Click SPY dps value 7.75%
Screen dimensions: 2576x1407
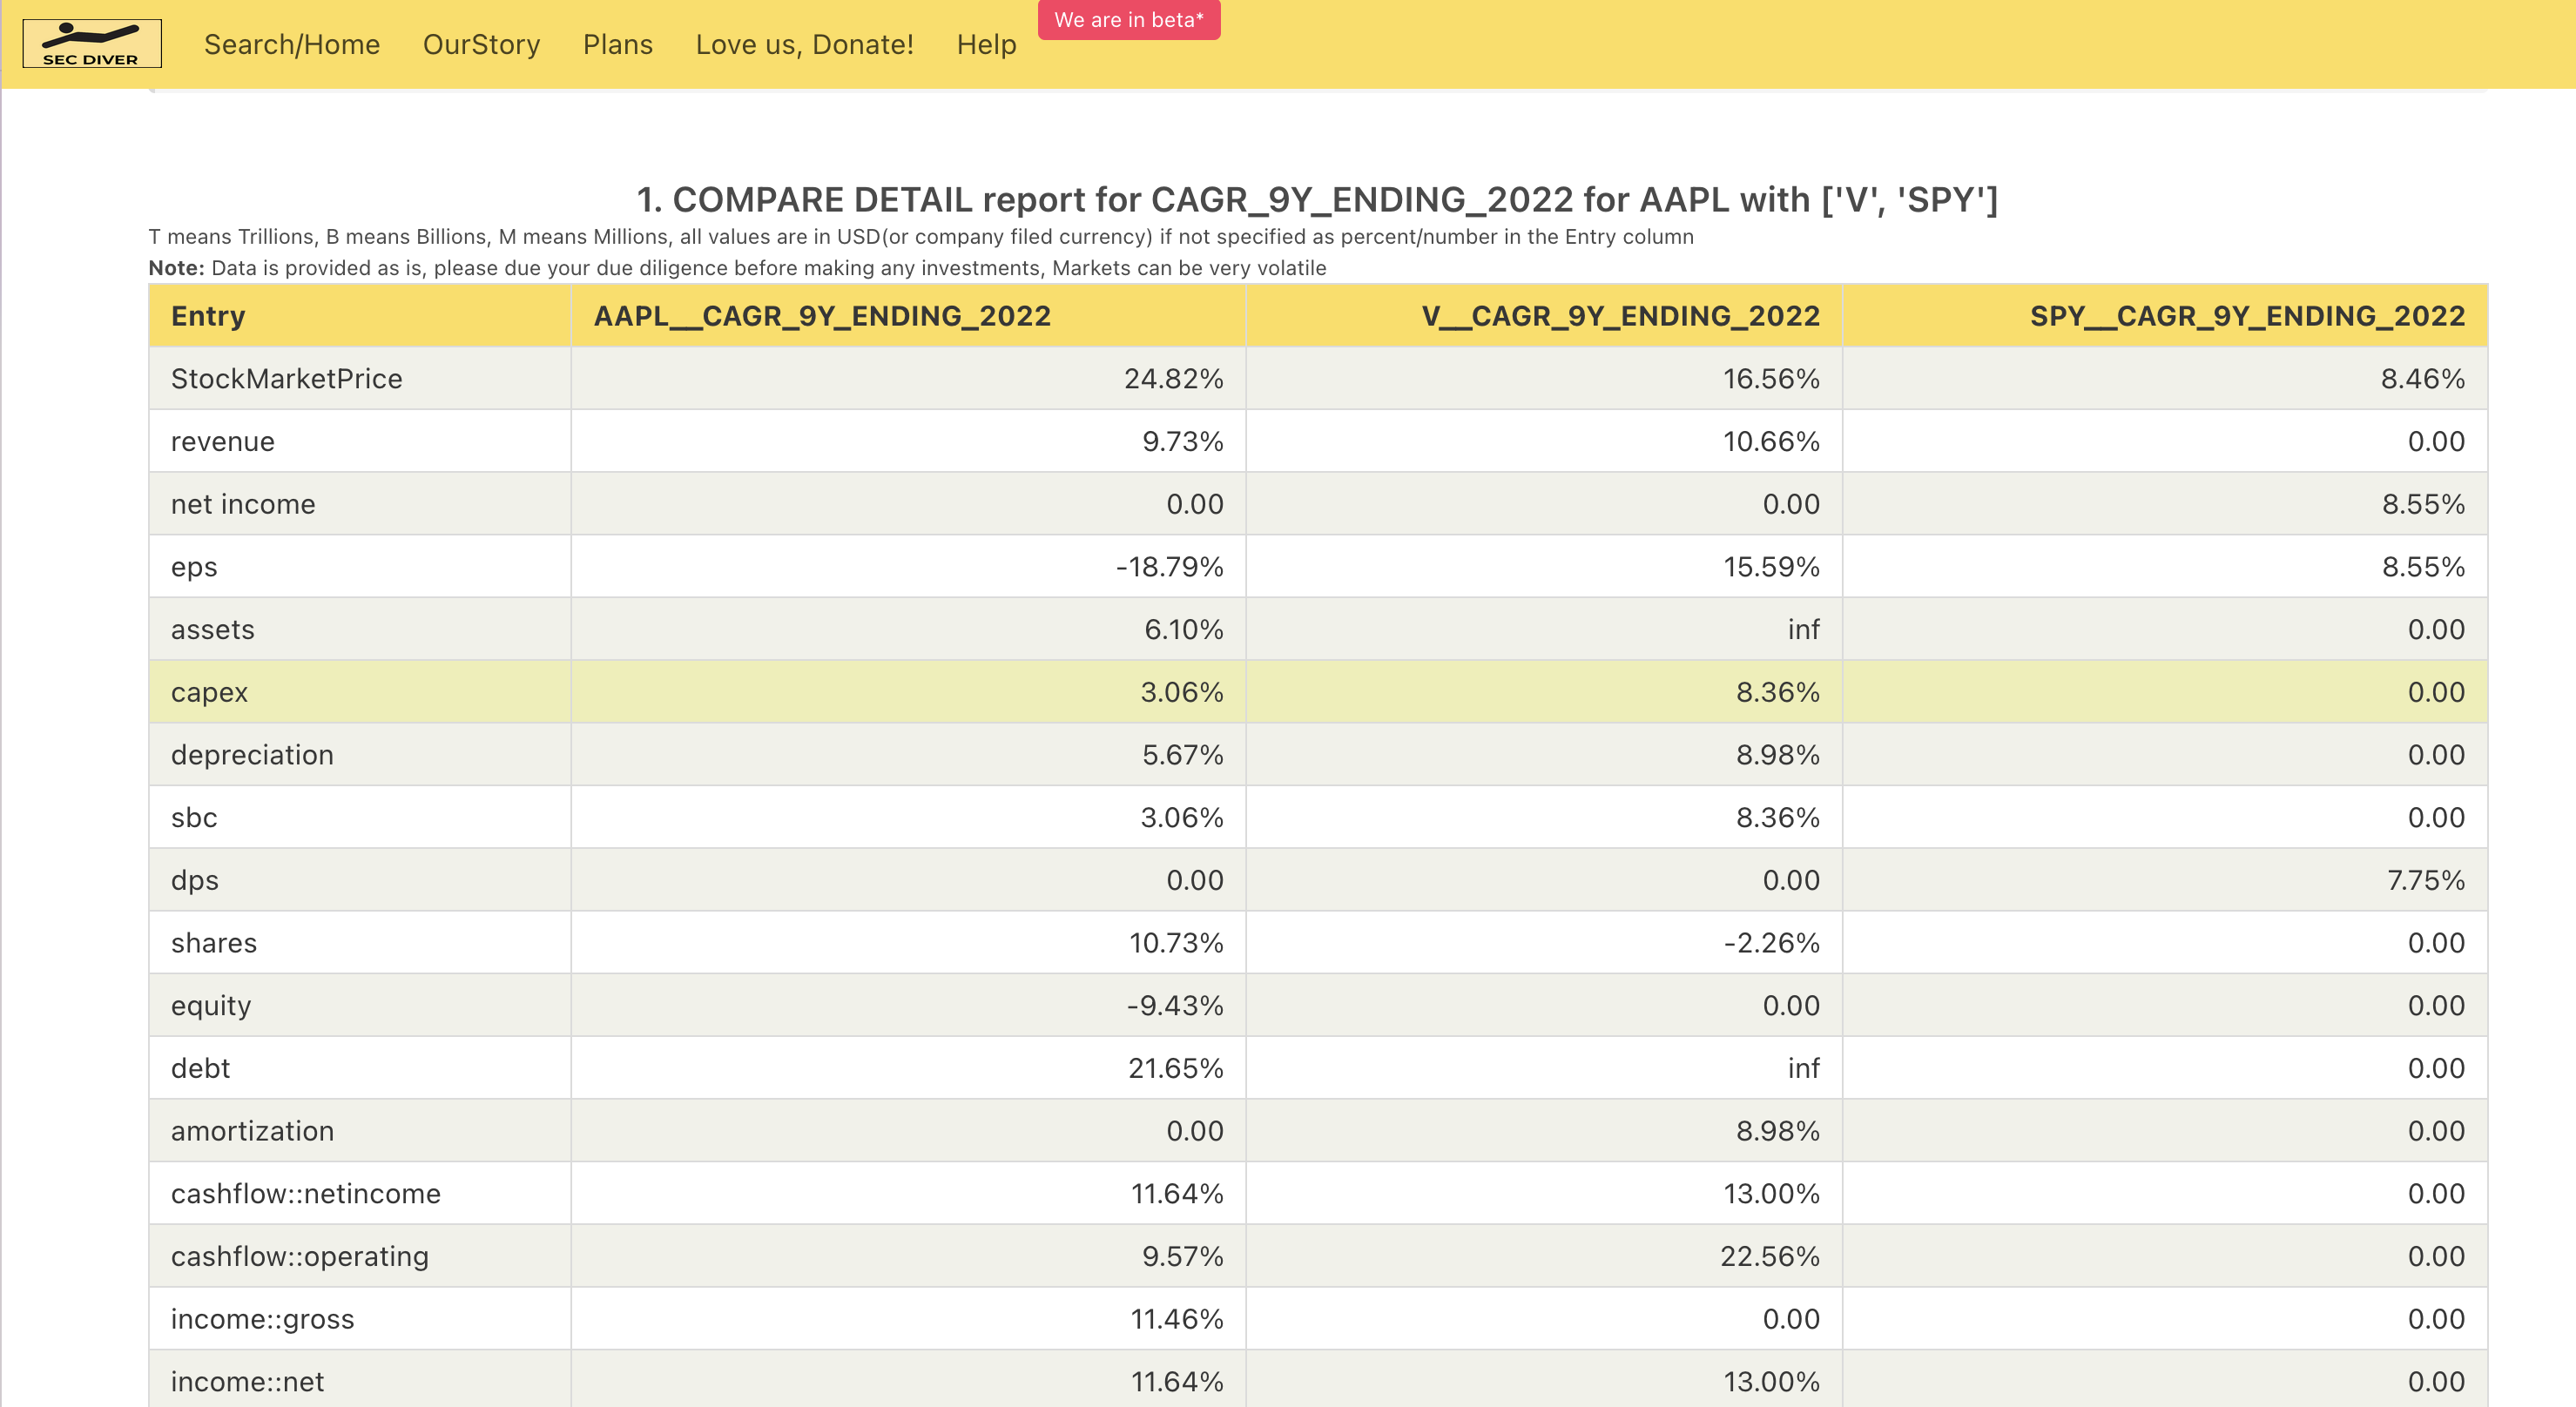coord(2426,880)
